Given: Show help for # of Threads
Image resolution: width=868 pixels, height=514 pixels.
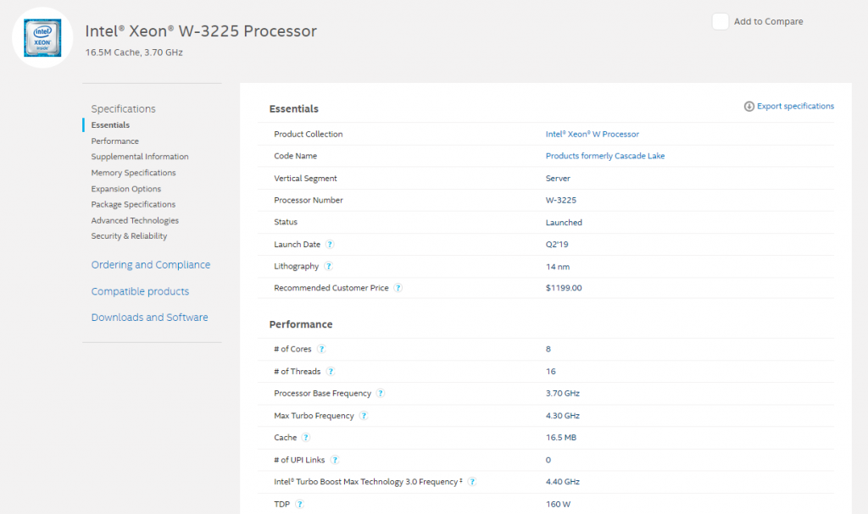Looking at the screenshot, I should tap(331, 372).
